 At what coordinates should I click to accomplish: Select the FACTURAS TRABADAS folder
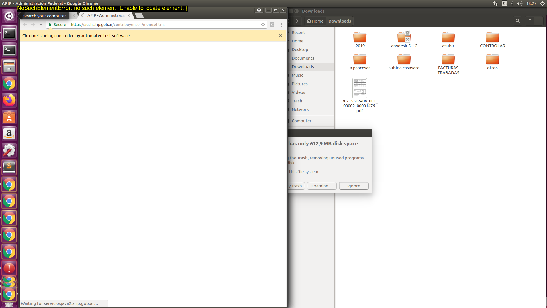pos(448,64)
